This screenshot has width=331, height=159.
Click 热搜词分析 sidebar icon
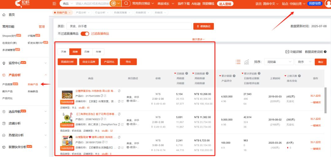[x=4, y=135]
